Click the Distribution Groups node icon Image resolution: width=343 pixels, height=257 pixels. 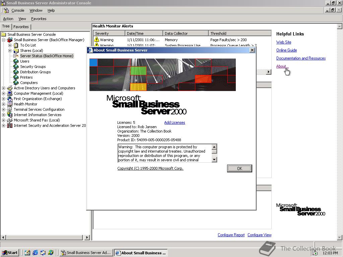click(x=16, y=72)
